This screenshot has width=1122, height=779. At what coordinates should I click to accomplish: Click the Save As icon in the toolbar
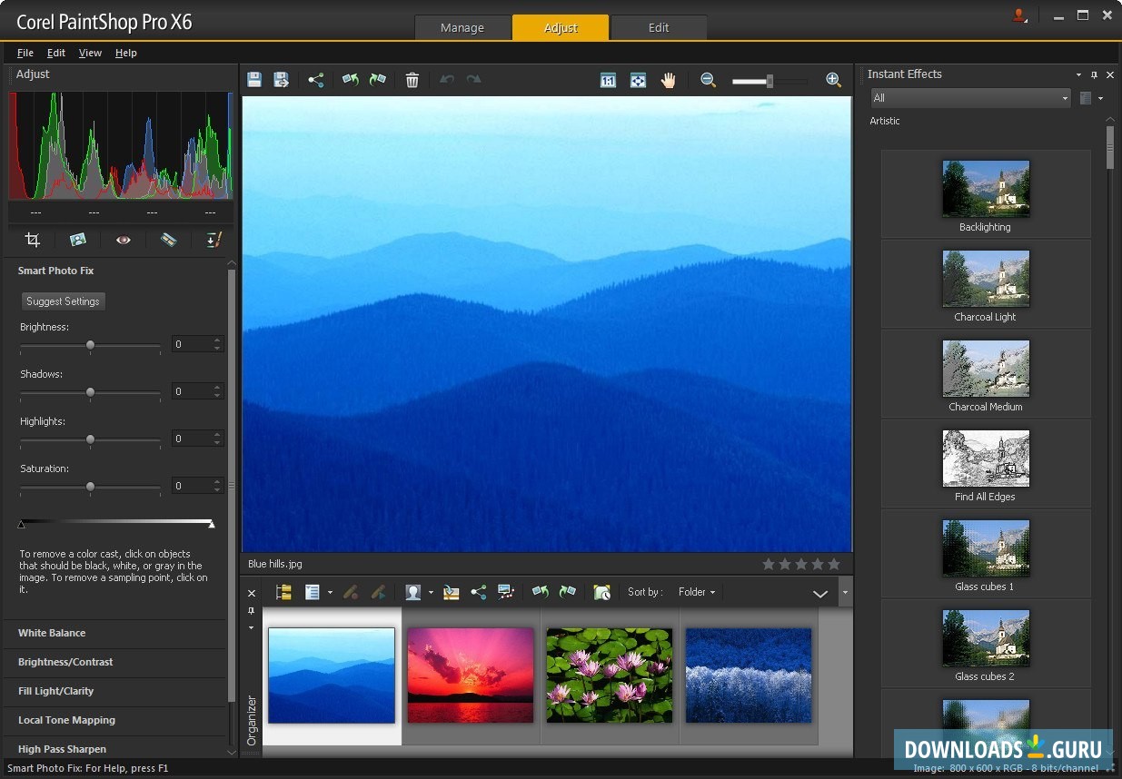[x=282, y=79]
